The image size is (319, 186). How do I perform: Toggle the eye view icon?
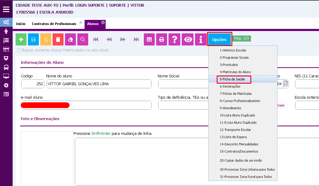(x=188, y=39)
